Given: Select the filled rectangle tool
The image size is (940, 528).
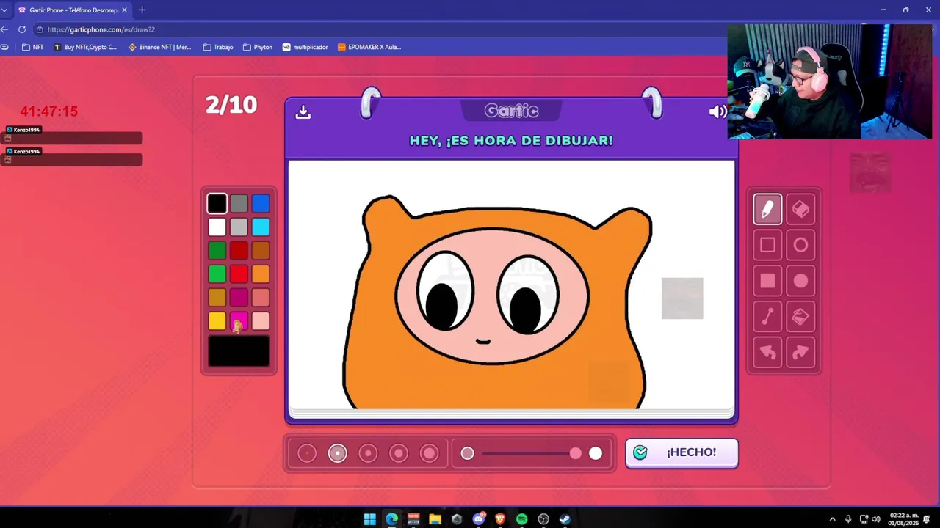Looking at the screenshot, I should click(767, 281).
